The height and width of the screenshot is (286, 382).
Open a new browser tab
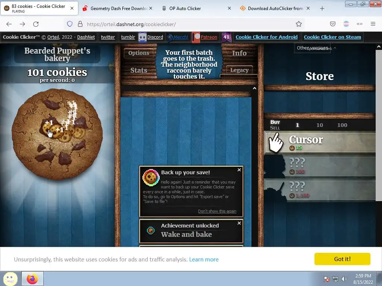click(x=322, y=9)
